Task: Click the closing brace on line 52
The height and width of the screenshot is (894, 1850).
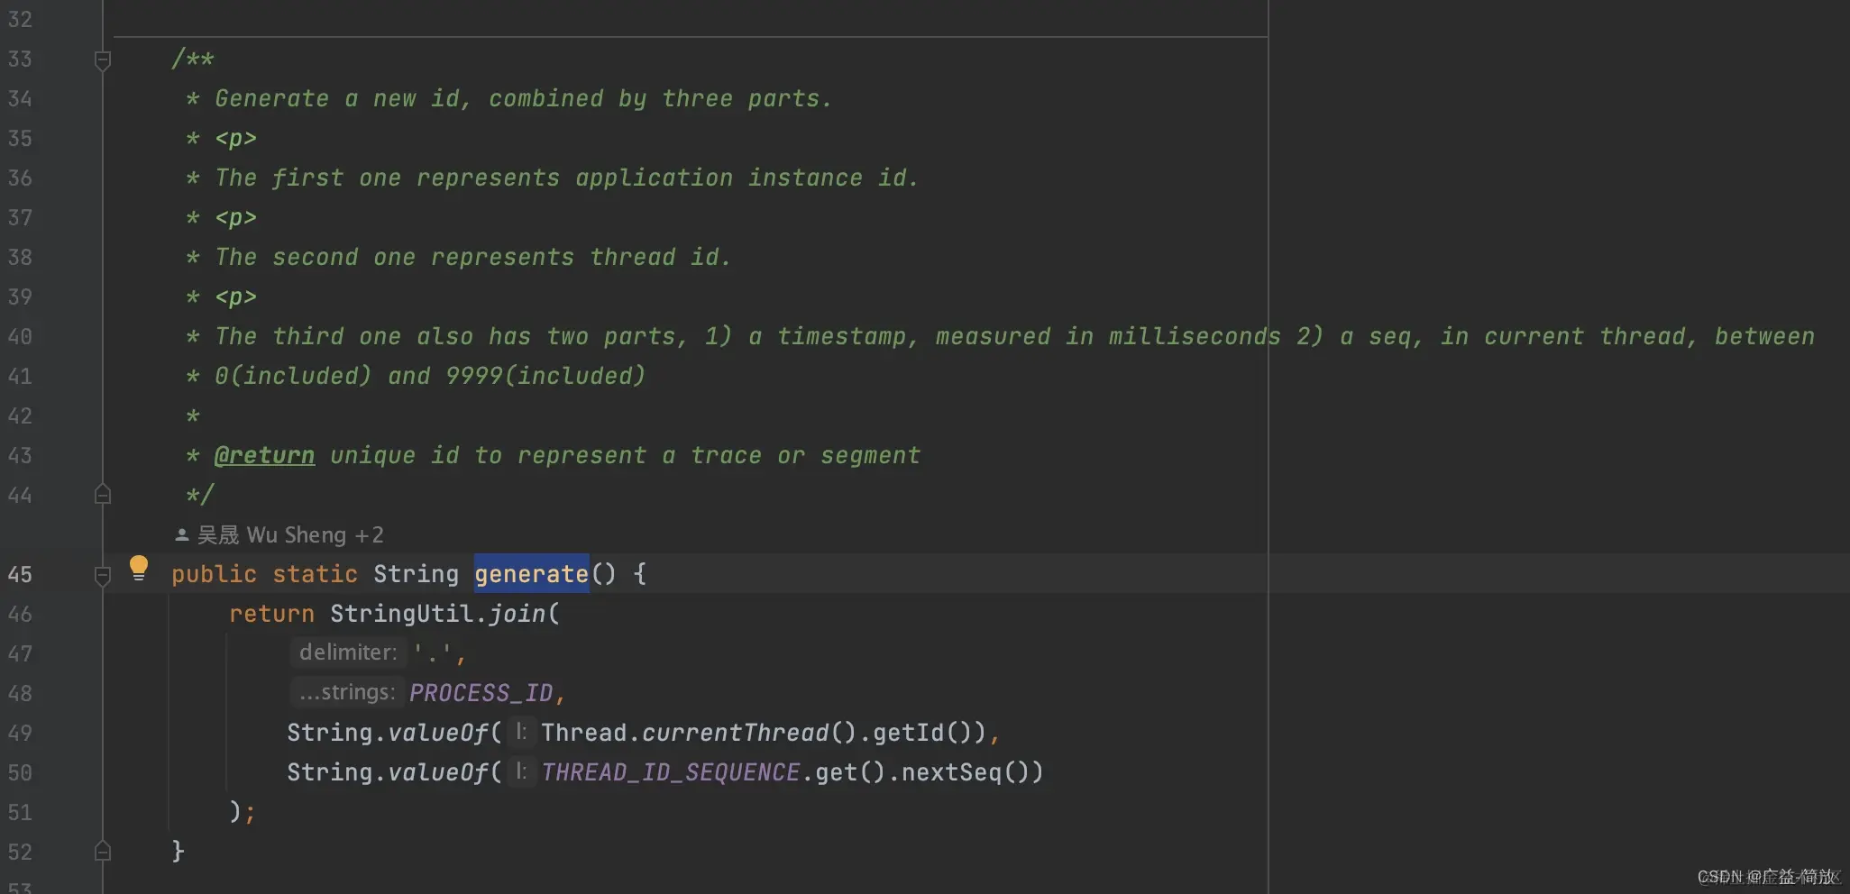Action: click(178, 852)
